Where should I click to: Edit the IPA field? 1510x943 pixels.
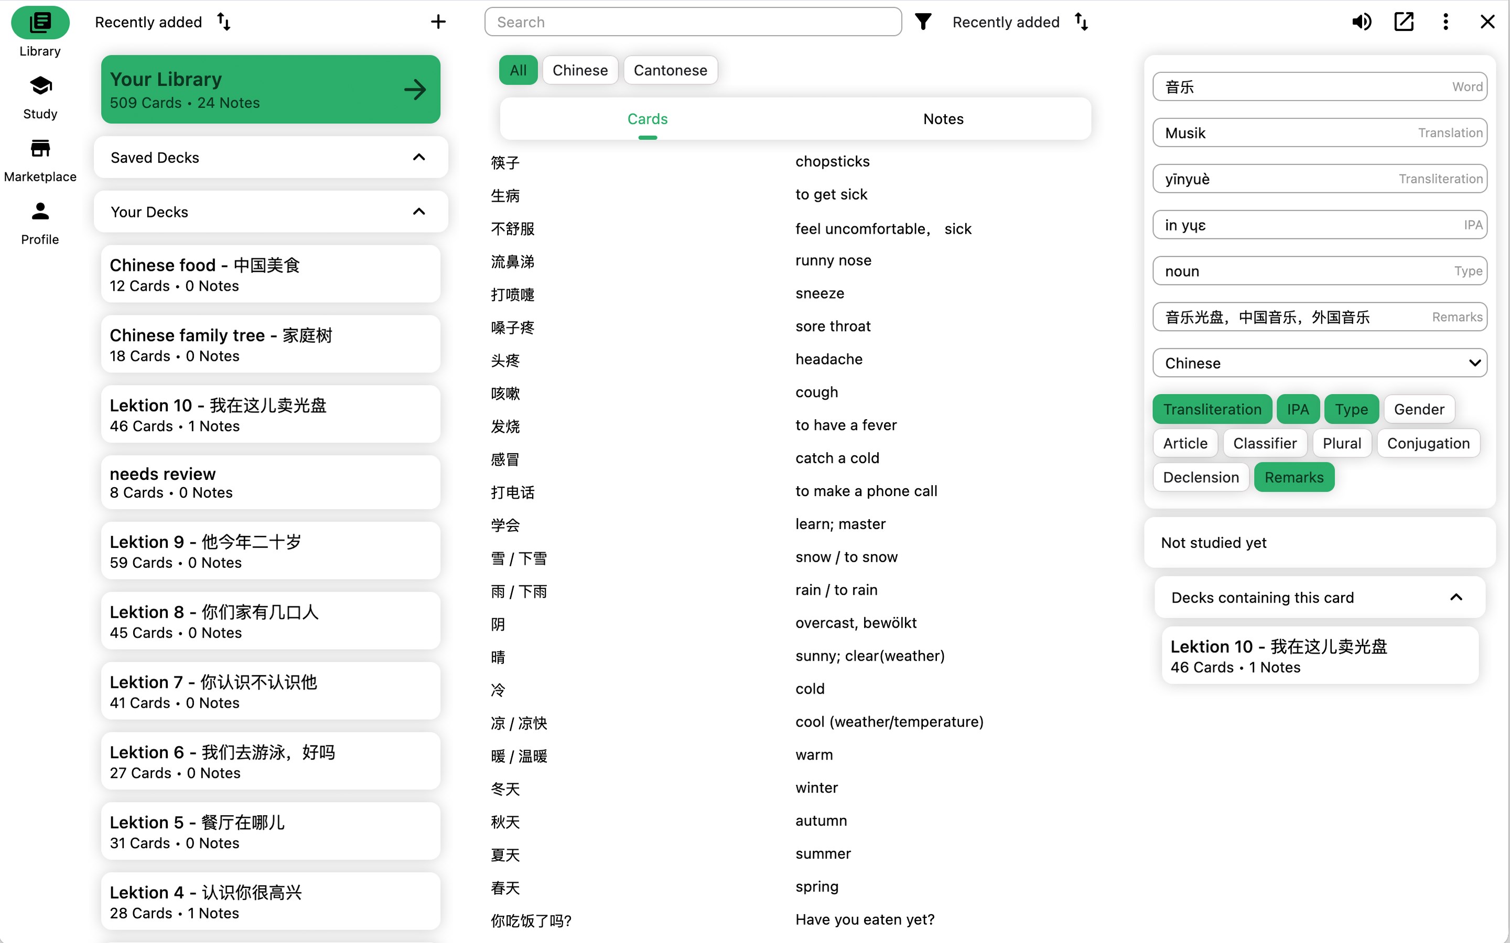click(1320, 225)
